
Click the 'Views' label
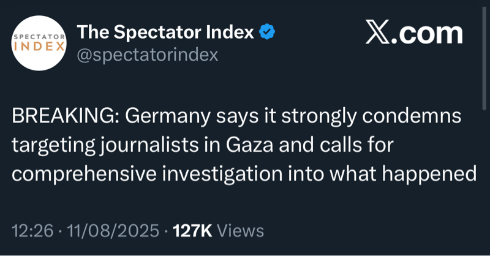(241, 231)
